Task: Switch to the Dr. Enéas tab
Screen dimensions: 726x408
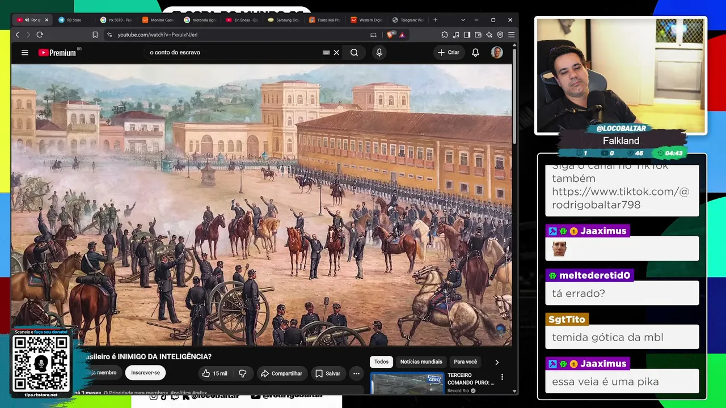Action: (x=242, y=20)
